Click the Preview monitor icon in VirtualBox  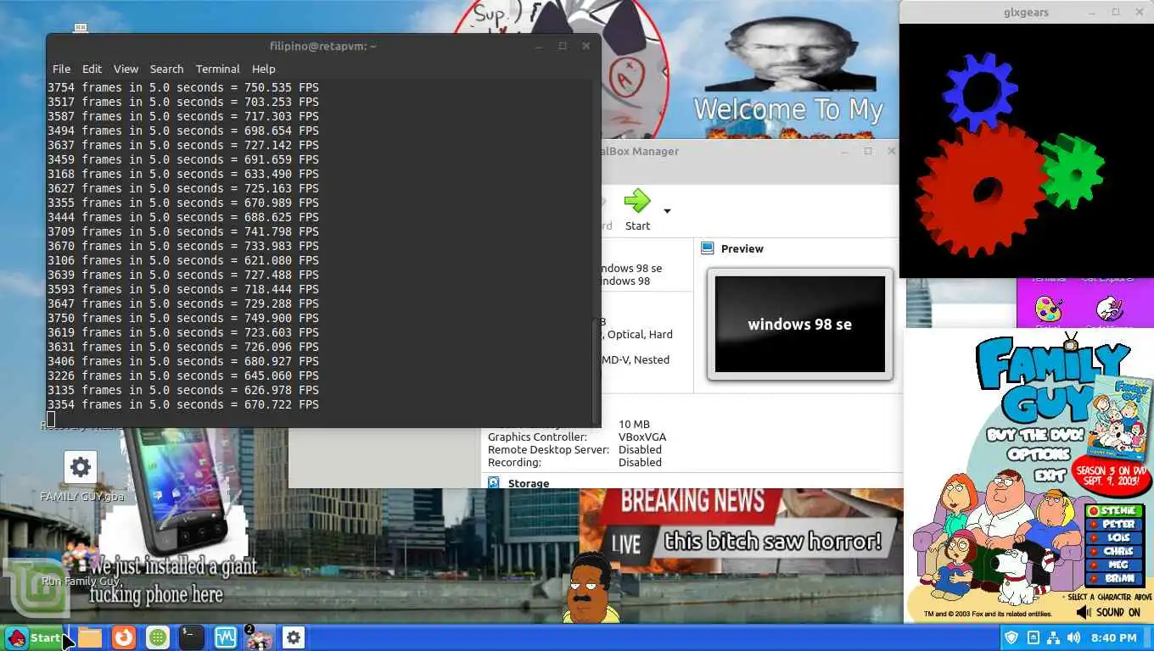pos(708,248)
